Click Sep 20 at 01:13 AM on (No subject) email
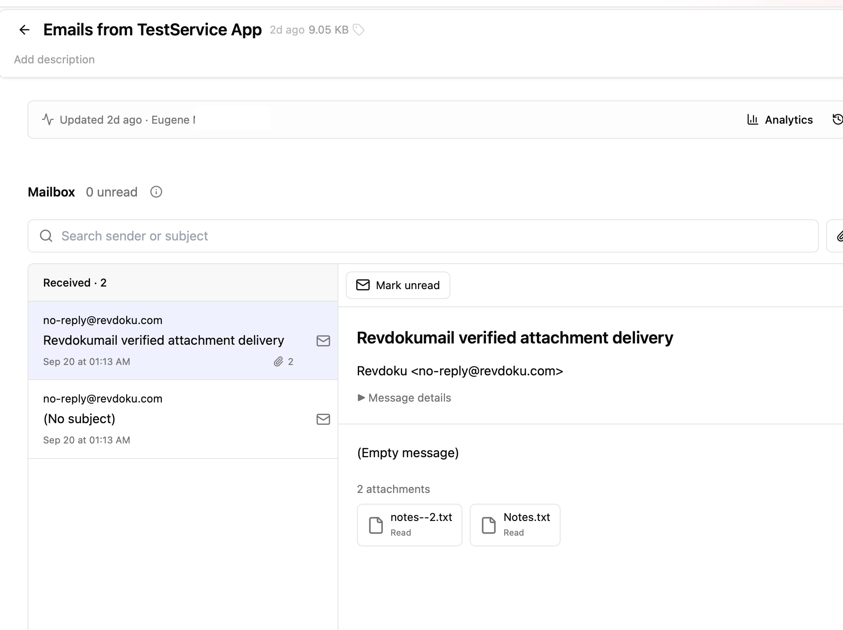This screenshot has width=843, height=630. pyautogui.click(x=87, y=440)
